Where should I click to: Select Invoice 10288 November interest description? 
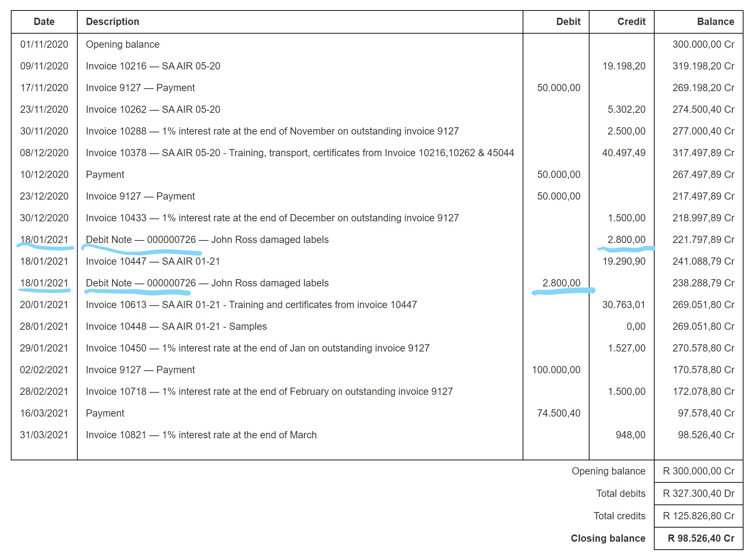click(x=272, y=131)
